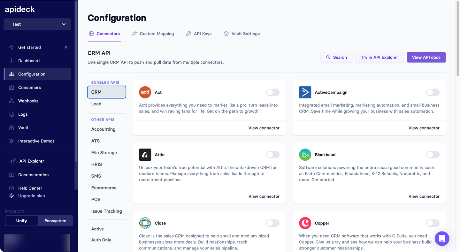Open View connector link for Act
This screenshot has height=252, width=460.
[264, 128]
